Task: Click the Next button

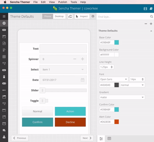Action: [x=87, y=138]
